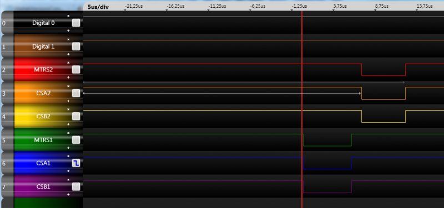Click the CSA1 blue color label
This screenshot has width=444, height=208.
pos(43,163)
